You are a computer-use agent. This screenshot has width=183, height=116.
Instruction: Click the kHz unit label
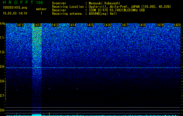3,23
